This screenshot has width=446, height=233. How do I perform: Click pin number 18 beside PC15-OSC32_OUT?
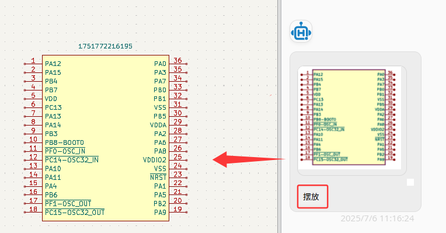[x=33, y=209]
